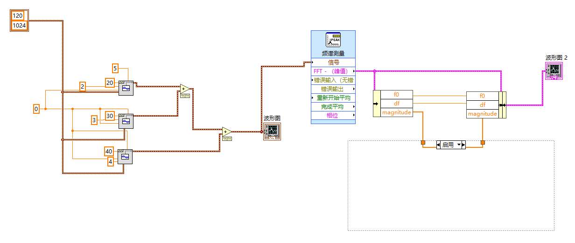The image size is (575, 243).
Task: Select the 1024 value in cluster constant
Action: coord(19,26)
